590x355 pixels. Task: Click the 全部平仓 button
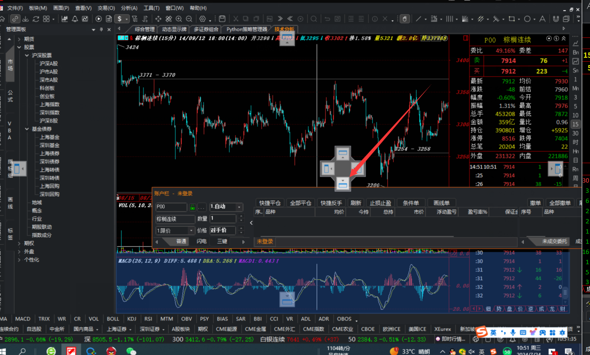pos(300,203)
